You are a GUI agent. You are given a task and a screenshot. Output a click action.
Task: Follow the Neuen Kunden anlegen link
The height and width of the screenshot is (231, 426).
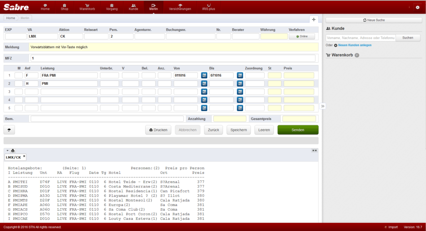[354, 45]
